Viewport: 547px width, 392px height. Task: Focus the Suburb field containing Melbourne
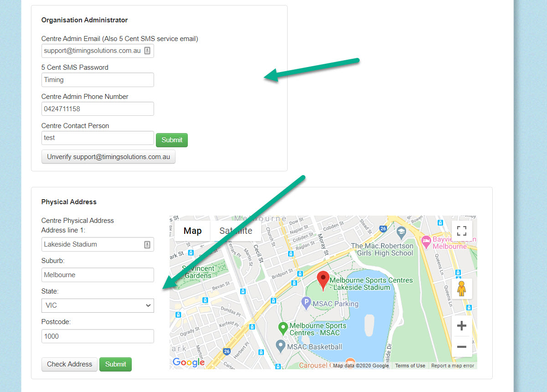point(98,275)
